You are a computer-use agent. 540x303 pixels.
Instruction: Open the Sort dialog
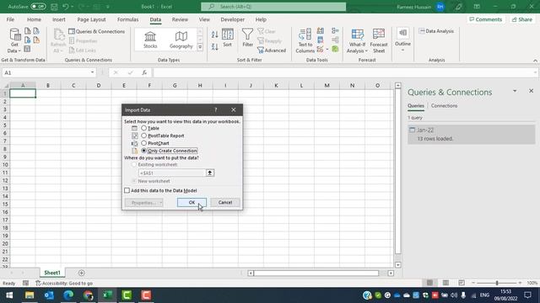[227, 38]
